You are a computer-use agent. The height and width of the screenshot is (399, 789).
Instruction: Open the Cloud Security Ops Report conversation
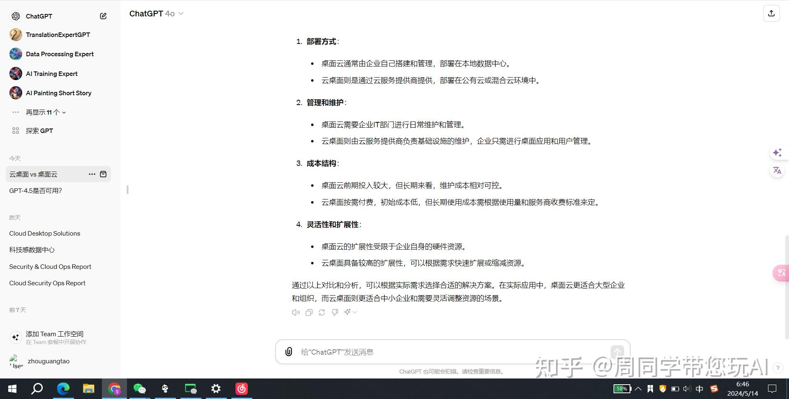click(47, 283)
